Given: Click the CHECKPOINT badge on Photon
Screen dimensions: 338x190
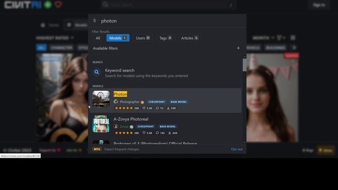Looking at the screenshot, I should [156, 102].
